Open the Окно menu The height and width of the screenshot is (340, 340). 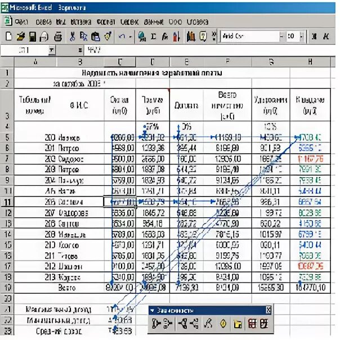tap(175, 22)
